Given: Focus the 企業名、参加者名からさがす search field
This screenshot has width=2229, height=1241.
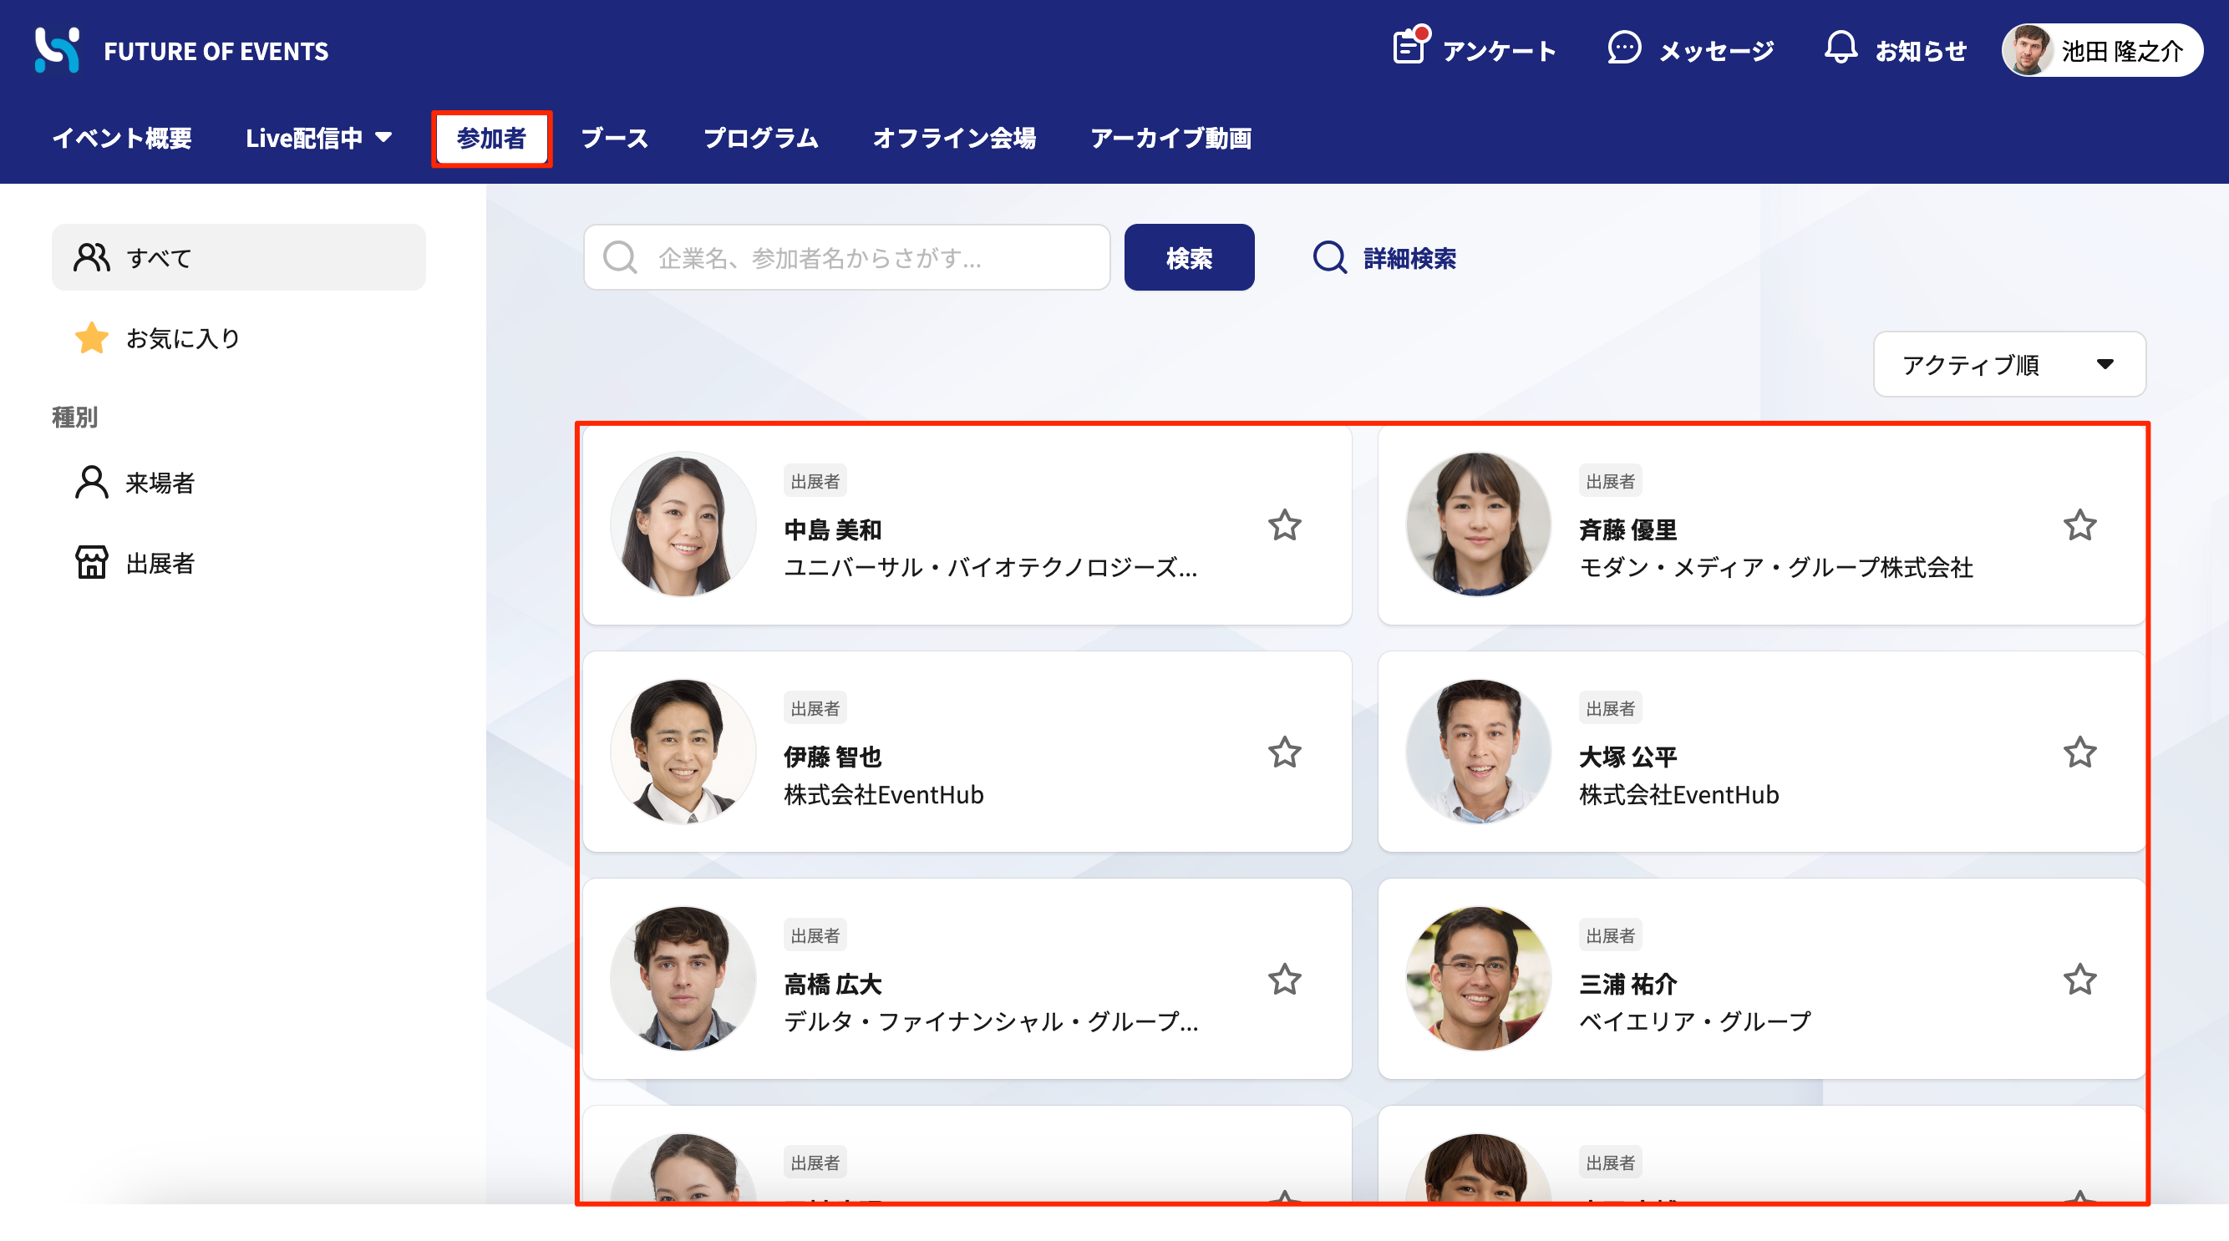Looking at the screenshot, I should pyautogui.click(x=846, y=258).
